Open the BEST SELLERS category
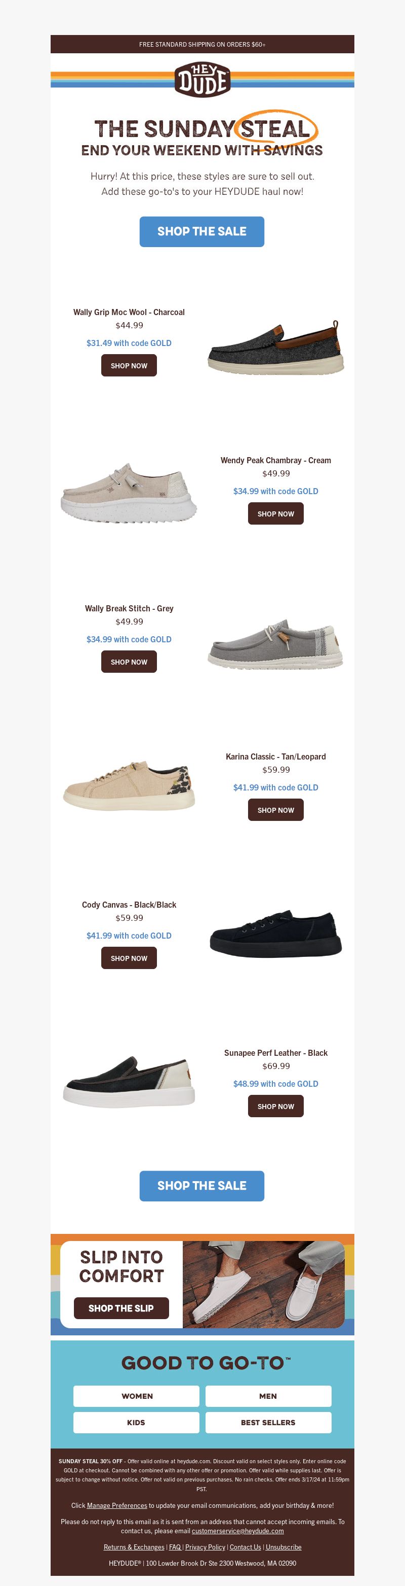 [x=268, y=1422]
